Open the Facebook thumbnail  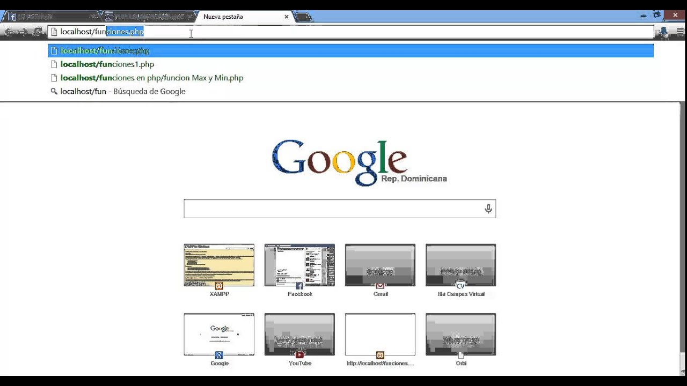click(299, 265)
